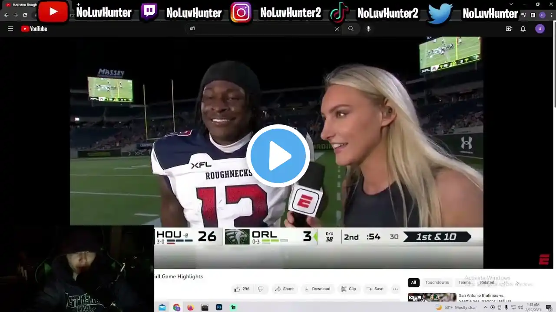
Task: Open Chrome from the taskbar
Action: click(x=176, y=308)
